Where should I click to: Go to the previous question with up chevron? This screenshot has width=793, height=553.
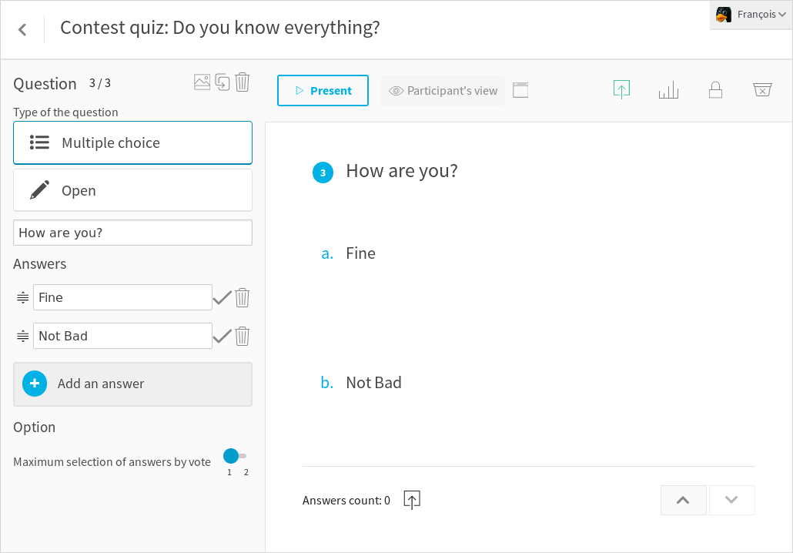(683, 500)
